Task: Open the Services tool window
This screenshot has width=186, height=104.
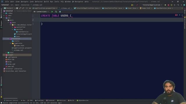Action: (x=61, y=101)
